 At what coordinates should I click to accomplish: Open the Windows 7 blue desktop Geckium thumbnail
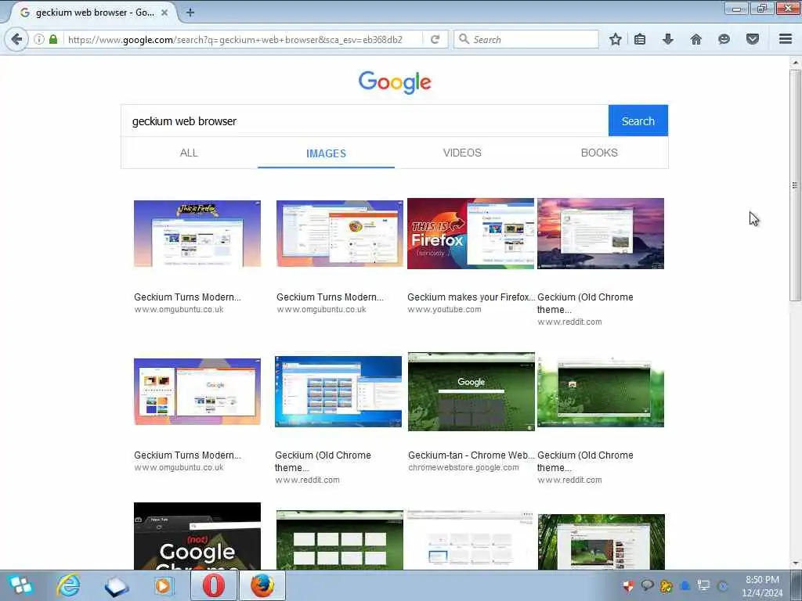pyautogui.click(x=338, y=391)
